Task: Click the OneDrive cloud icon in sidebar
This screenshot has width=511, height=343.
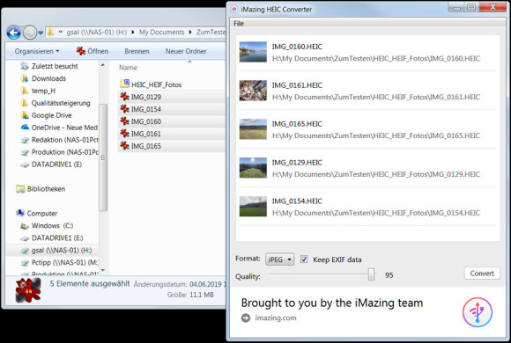Action: (x=25, y=128)
